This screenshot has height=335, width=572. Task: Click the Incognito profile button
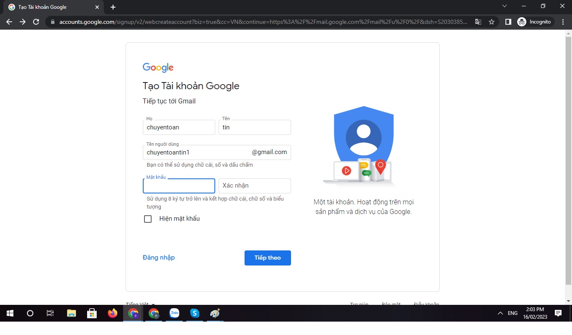click(x=536, y=22)
